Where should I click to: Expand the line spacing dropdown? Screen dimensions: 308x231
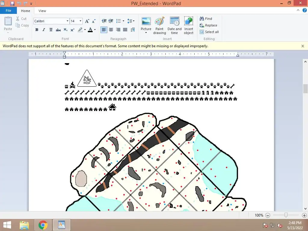coord(131,21)
